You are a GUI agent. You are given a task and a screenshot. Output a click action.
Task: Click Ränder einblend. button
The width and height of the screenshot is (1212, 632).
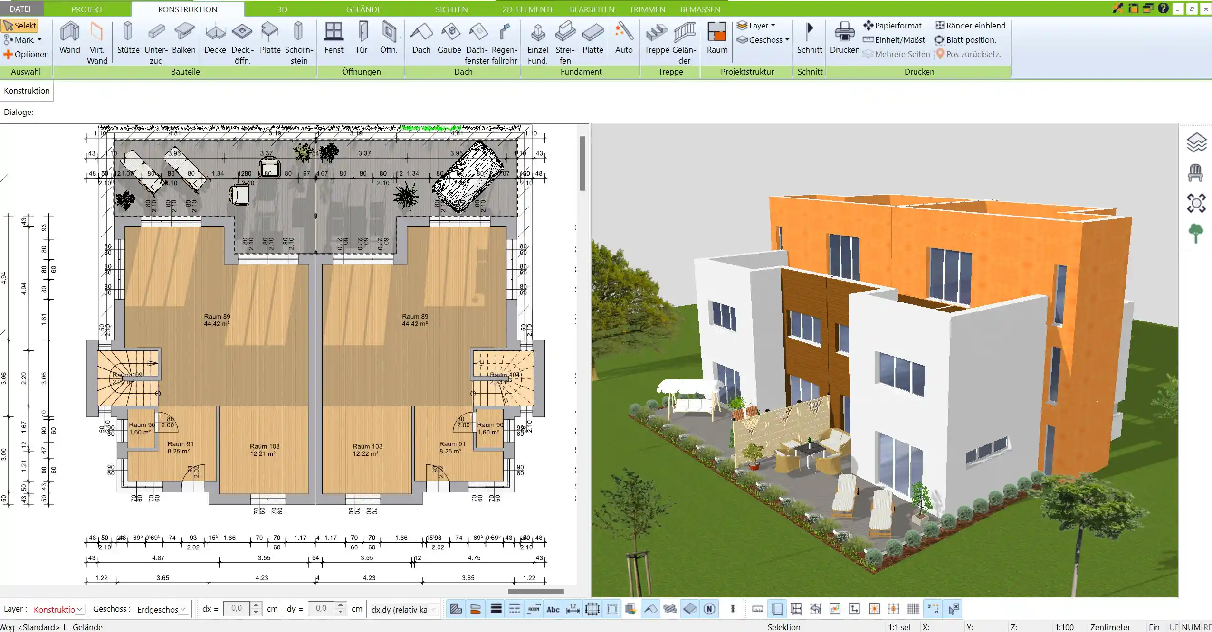point(972,26)
